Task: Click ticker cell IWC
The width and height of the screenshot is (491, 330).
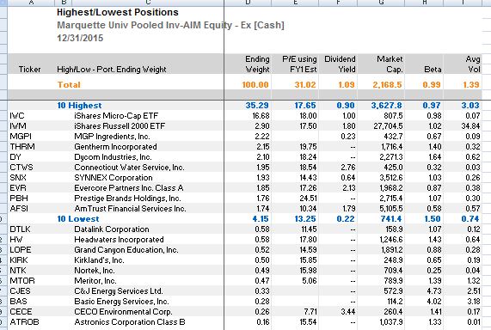Action: tap(17, 116)
